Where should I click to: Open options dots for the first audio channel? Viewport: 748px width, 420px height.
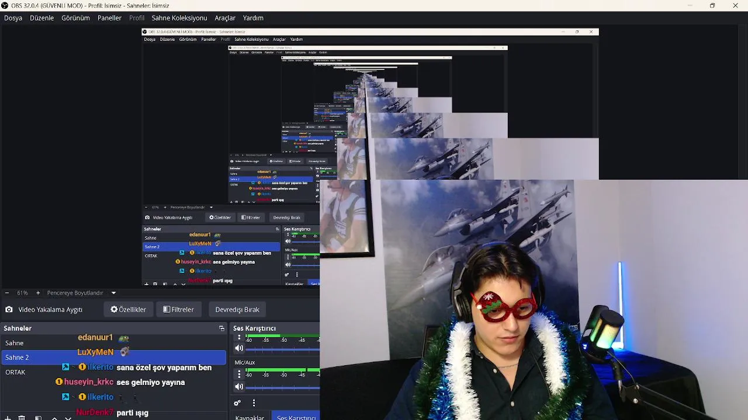coord(239,337)
